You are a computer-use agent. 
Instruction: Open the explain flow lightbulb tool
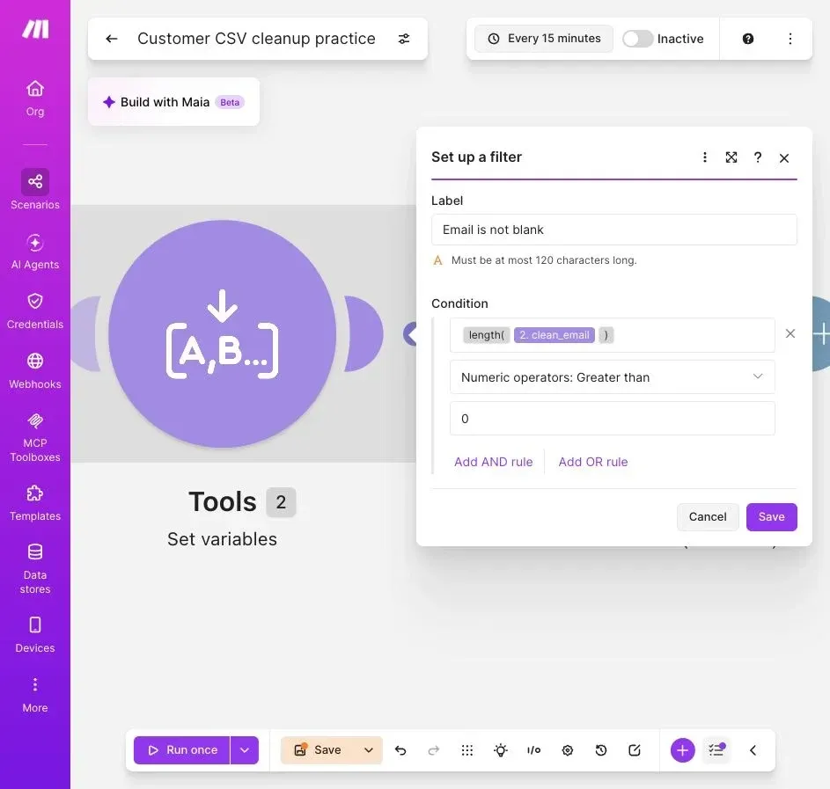[500, 750]
